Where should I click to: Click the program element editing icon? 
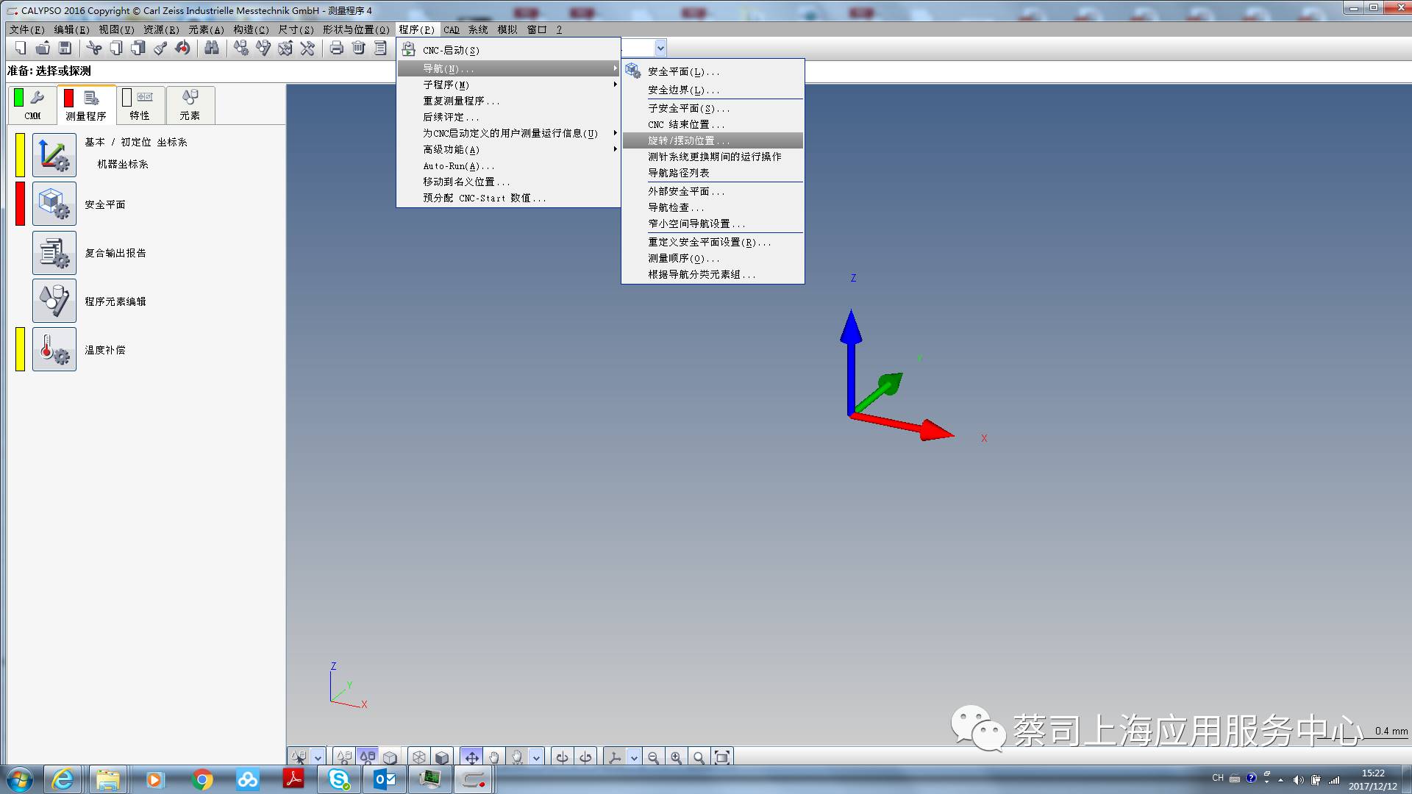[54, 301]
